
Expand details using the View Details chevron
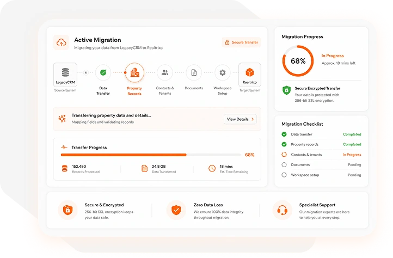[x=253, y=119]
